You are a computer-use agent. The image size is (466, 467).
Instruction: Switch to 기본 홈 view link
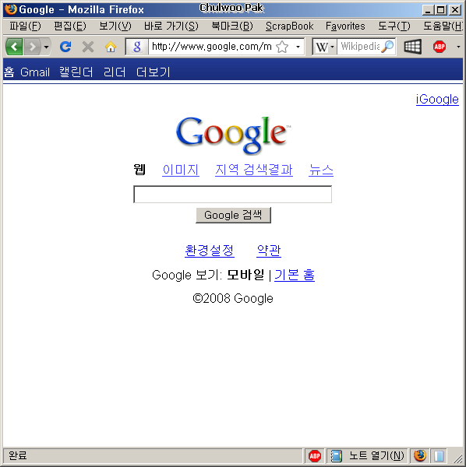tap(295, 275)
